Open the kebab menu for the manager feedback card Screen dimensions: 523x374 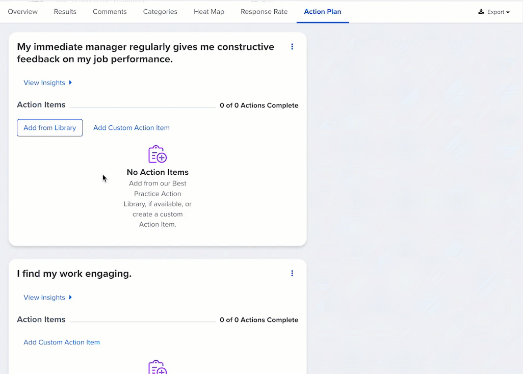[x=292, y=47]
